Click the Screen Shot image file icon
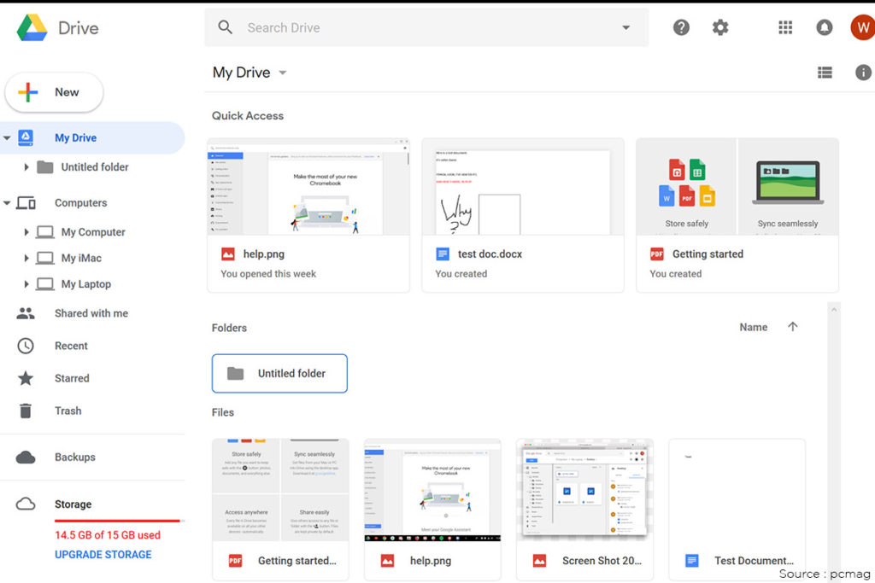Image resolution: width=875 pixels, height=583 pixels. pyautogui.click(x=539, y=561)
